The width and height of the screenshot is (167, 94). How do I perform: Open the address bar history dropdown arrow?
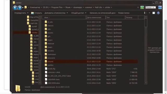pos(138,8)
